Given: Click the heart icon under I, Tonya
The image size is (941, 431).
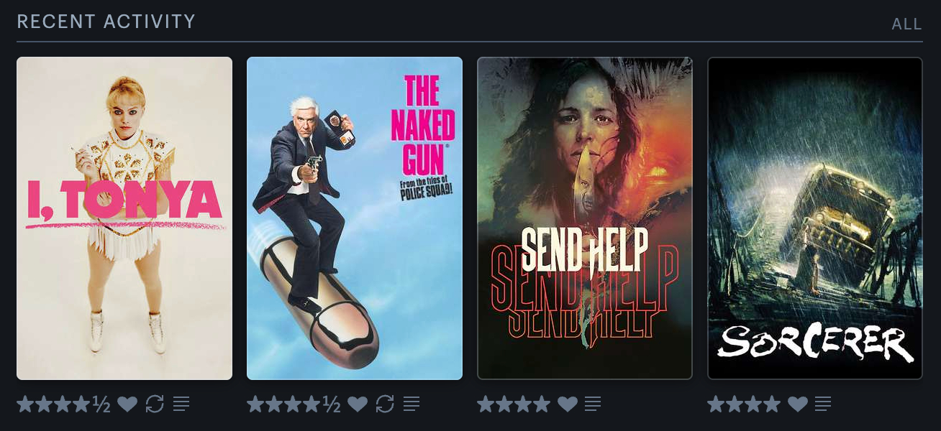Looking at the screenshot, I should point(127,404).
